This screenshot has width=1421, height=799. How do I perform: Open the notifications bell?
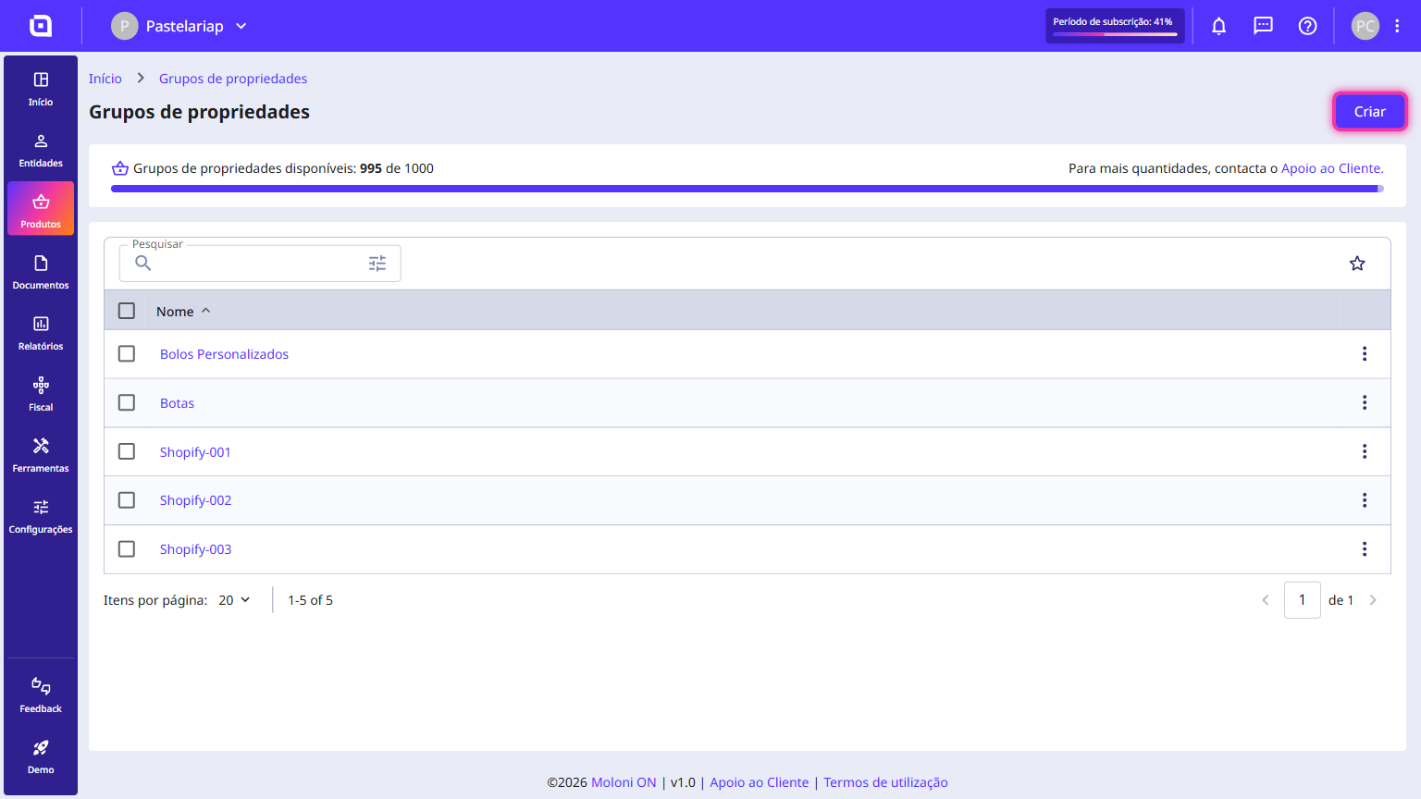click(1219, 26)
